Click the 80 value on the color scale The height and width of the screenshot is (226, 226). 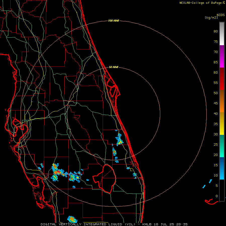(x=216, y=31)
